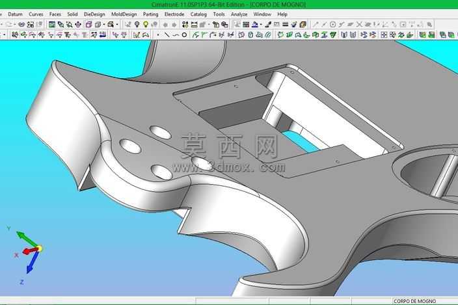The width and height of the screenshot is (458, 305).
Task: Expand the dropdown next to the undo arrow
Action: tap(14, 25)
